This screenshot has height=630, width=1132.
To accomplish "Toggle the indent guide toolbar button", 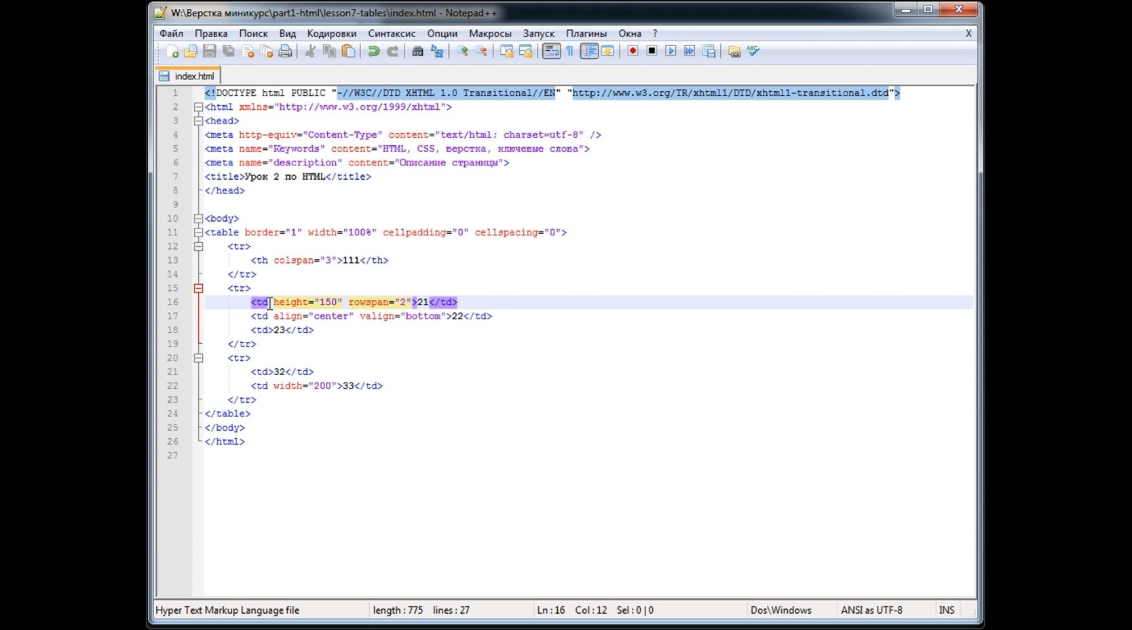I will (589, 52).
